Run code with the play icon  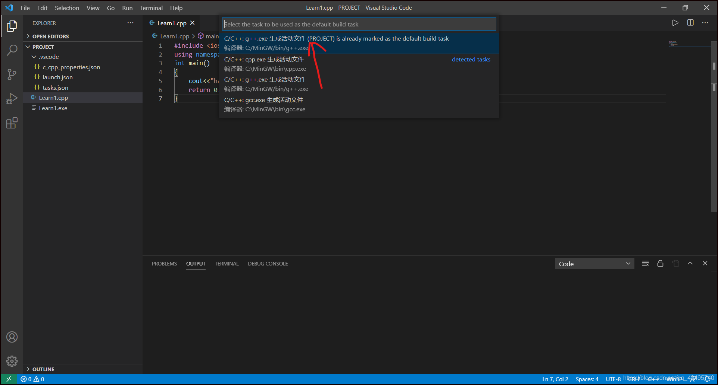pyautogui.click(x=675, y=23)
